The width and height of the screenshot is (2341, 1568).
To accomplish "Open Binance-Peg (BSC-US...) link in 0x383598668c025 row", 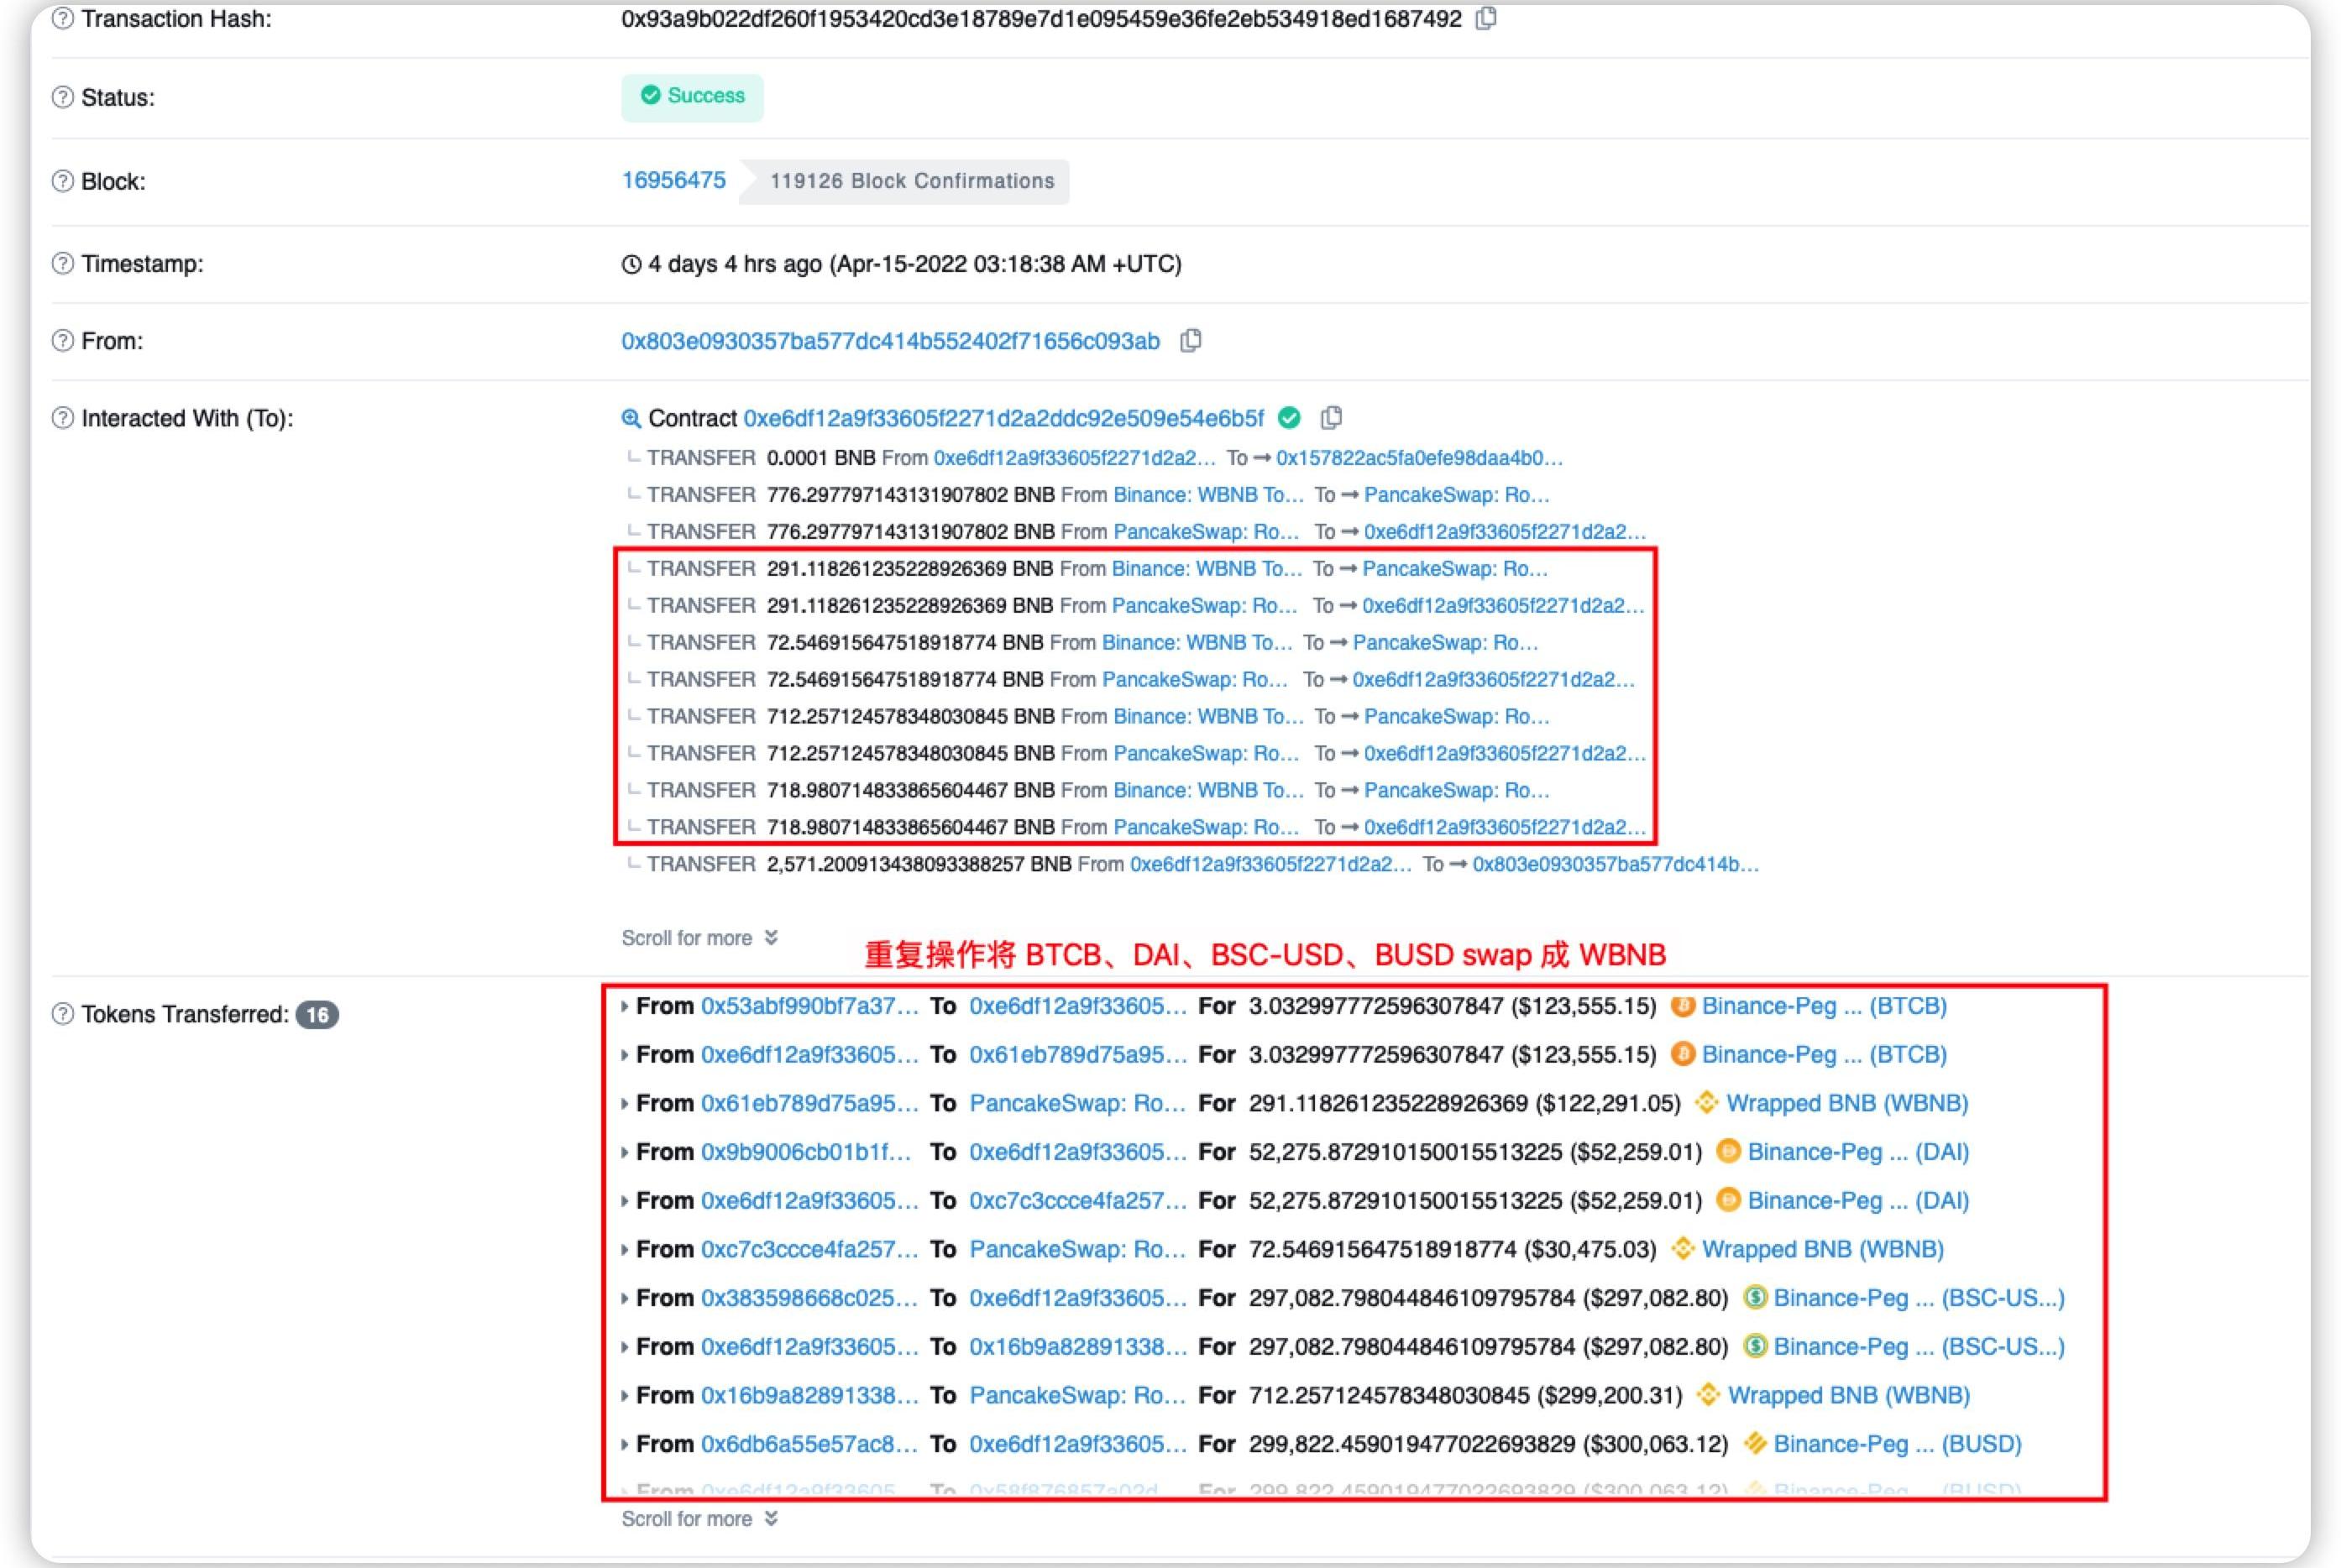I will tap(1919, 1297).
